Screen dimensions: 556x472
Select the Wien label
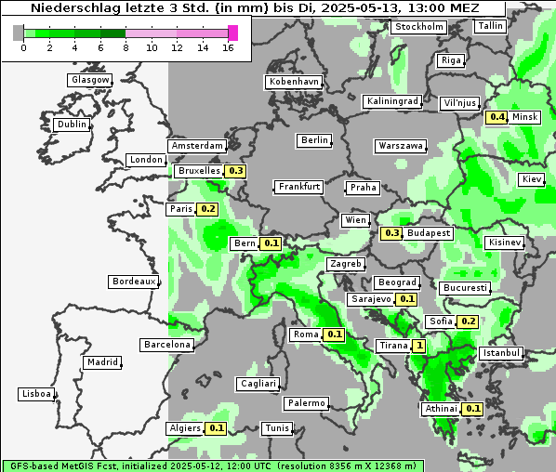point(356,220)
